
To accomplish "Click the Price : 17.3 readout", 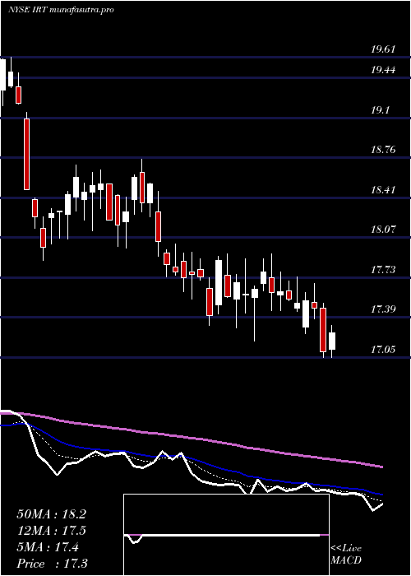I will (x=52, y=564).
